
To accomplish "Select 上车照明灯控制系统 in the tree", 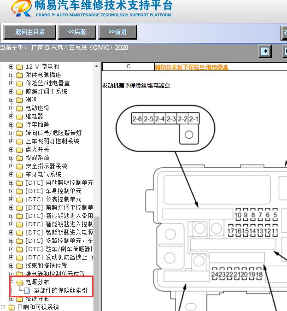I will 53,141.
